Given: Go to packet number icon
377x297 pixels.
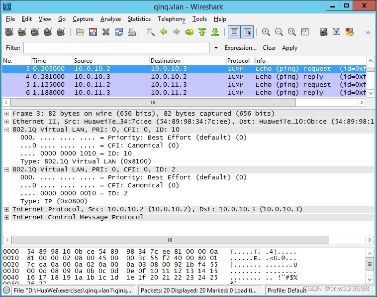Looking at the screenshot, I should (x=189, y=32).
